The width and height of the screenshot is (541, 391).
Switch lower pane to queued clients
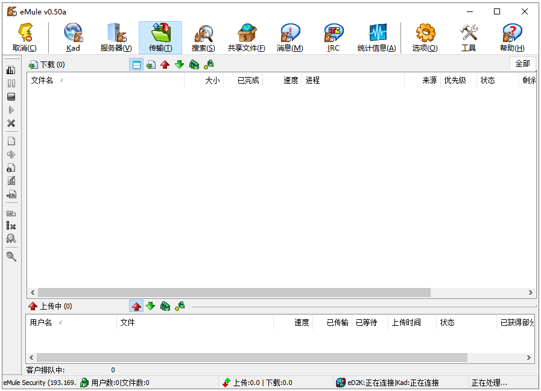click(x=165, y=306)
